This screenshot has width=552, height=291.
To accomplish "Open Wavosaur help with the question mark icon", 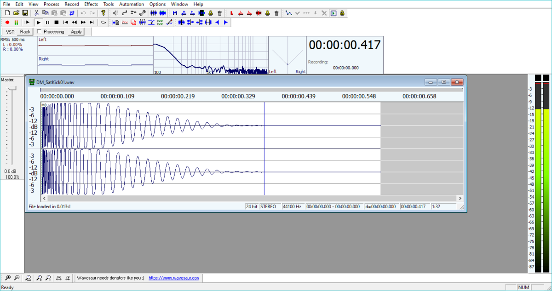I will tap(102, 13).
